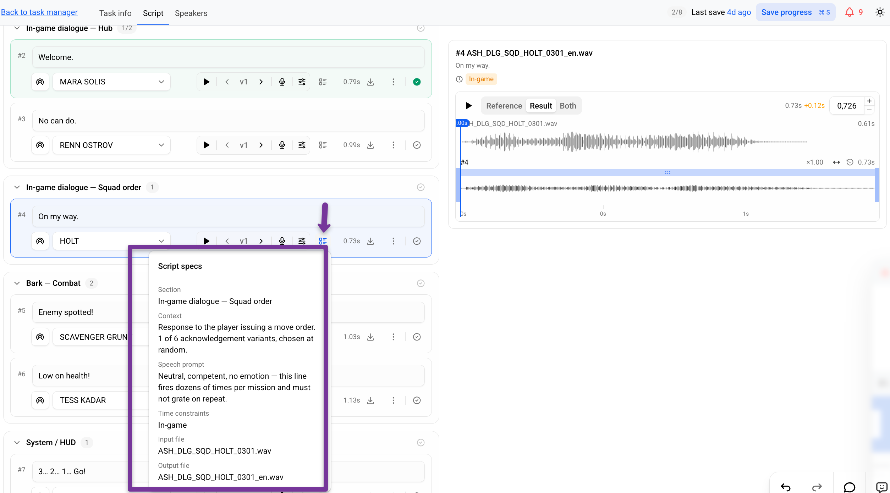Show script specs for line #2

323,82
